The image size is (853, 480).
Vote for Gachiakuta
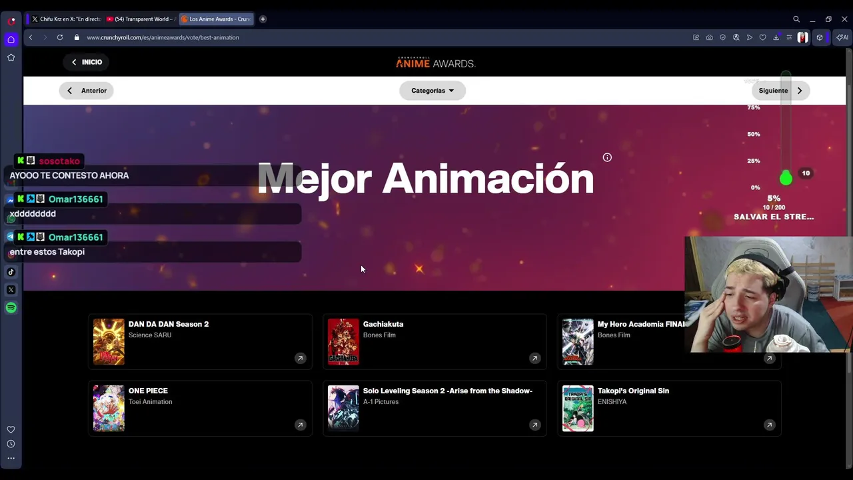pos(434,341)
